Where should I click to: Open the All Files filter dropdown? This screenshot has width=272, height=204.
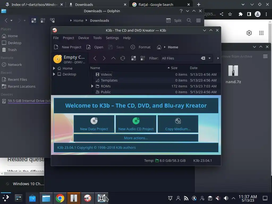click(x=210, y=58)
